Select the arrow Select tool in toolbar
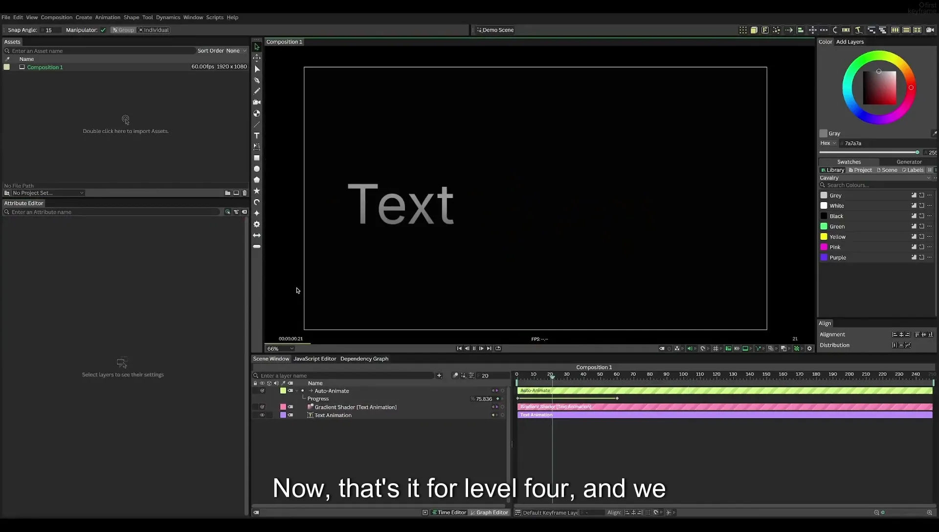This screenshot has height=532, width=939. coord(257,47)
